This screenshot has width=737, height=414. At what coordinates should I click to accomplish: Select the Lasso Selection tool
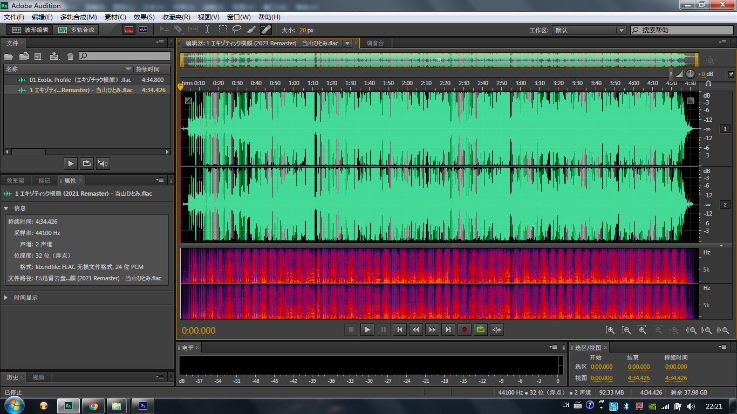237,30
